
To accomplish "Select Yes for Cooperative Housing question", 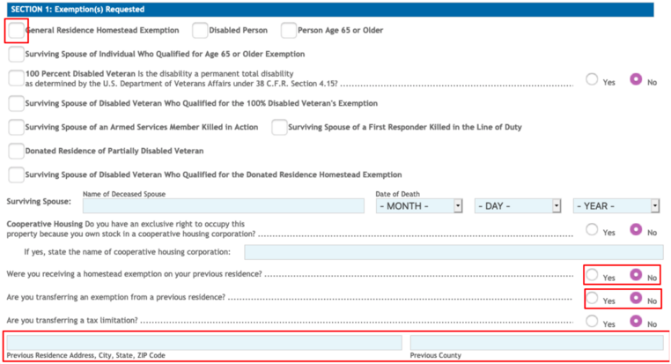I will 592,229.
